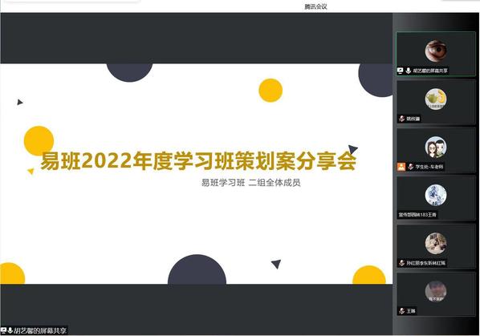Select the fifth participant's beige avatar
The height and width of the screenshot is (336, 480).
(x=436, y=243)
